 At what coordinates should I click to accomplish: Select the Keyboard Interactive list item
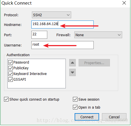pyautogui.click(x=30, y=74)
